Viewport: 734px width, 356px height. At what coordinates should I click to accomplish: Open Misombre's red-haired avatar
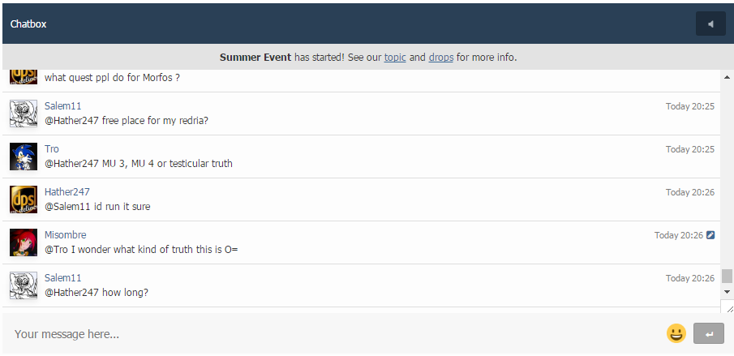coord(24,242)
